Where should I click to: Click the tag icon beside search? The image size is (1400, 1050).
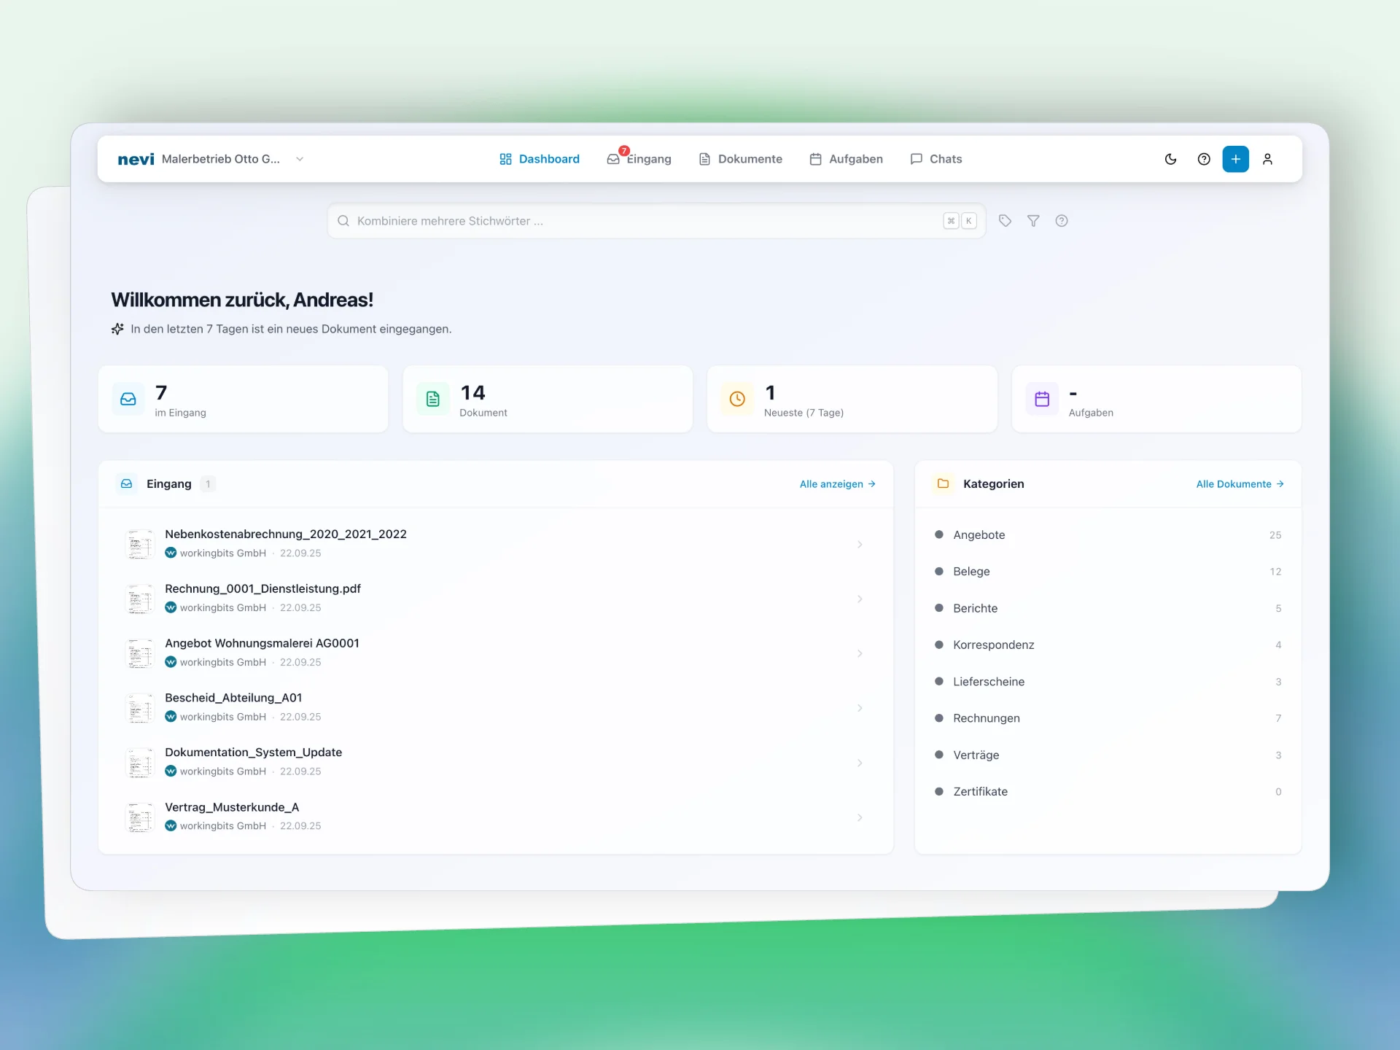point(1005,221)
